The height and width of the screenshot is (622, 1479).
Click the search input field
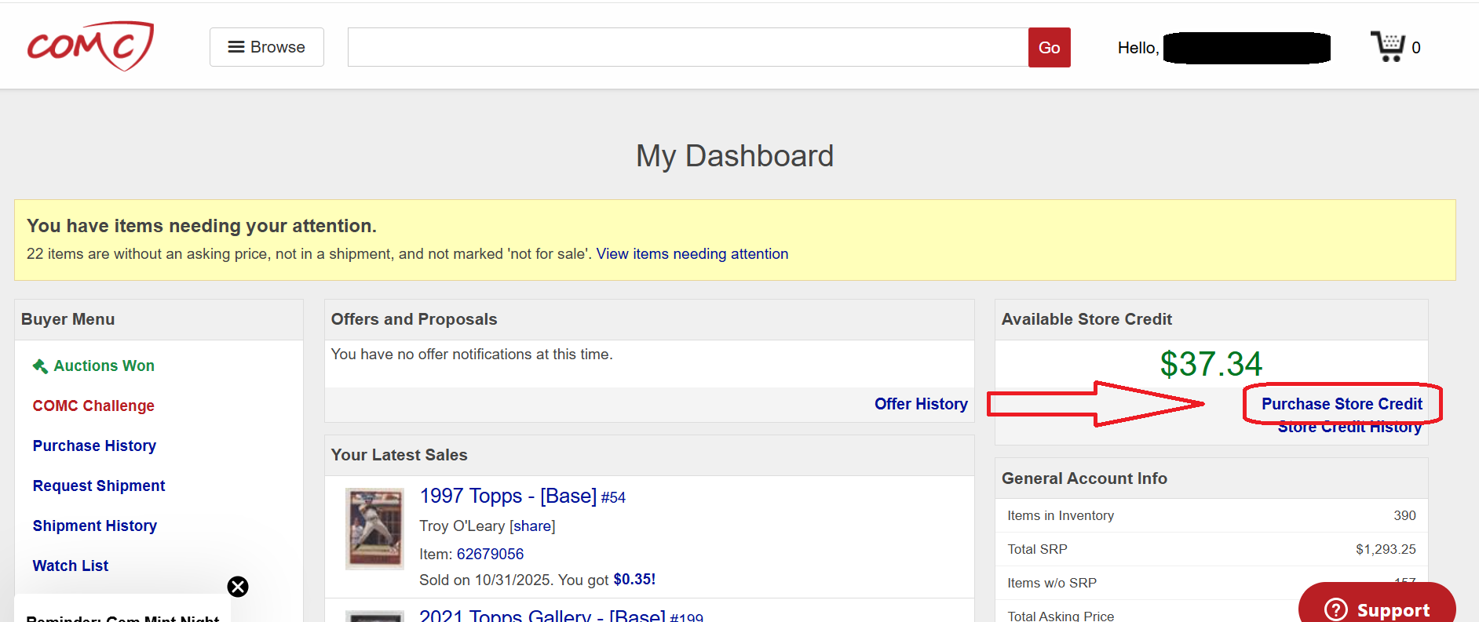688,47
